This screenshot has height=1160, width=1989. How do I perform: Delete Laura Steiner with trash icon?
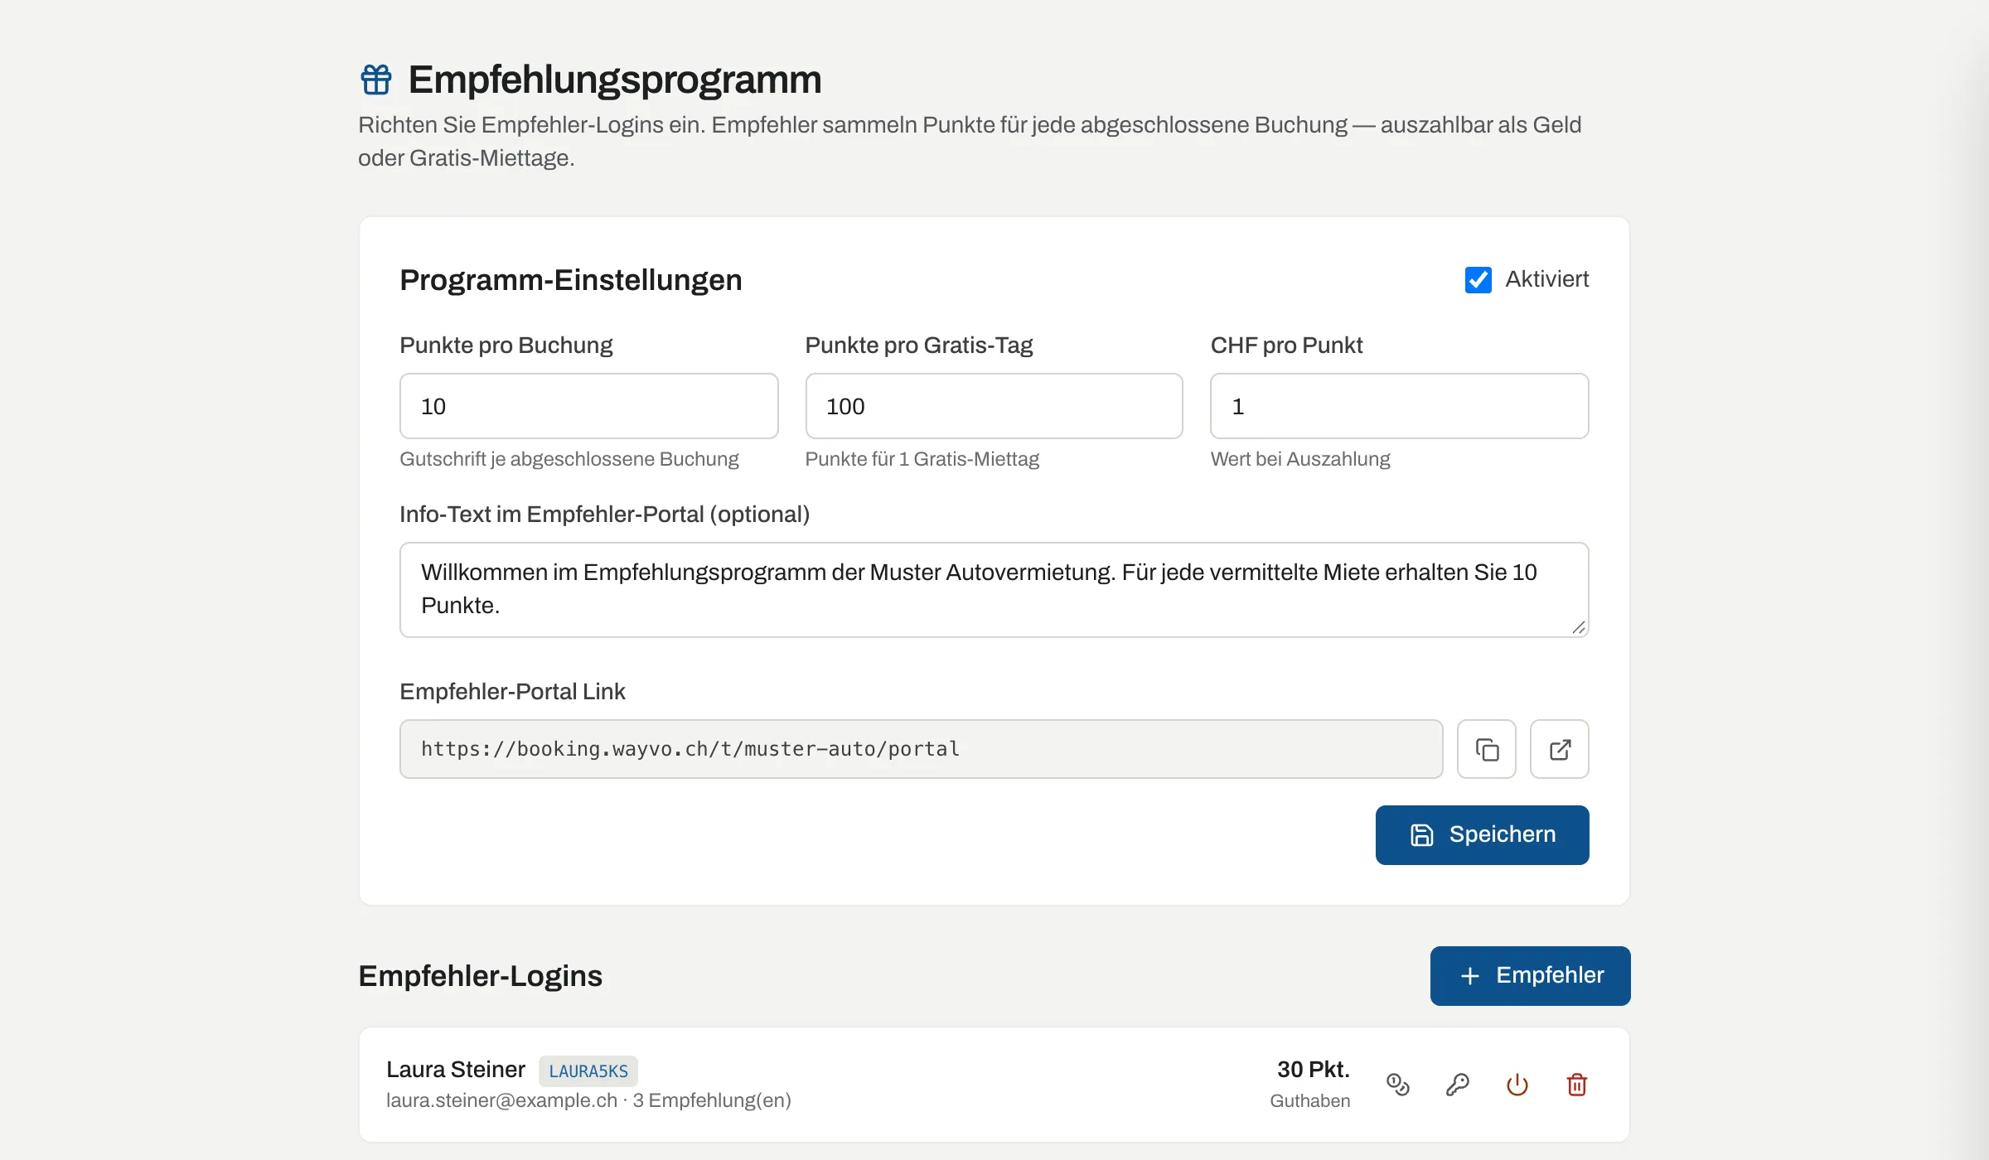(1577, 1085)
